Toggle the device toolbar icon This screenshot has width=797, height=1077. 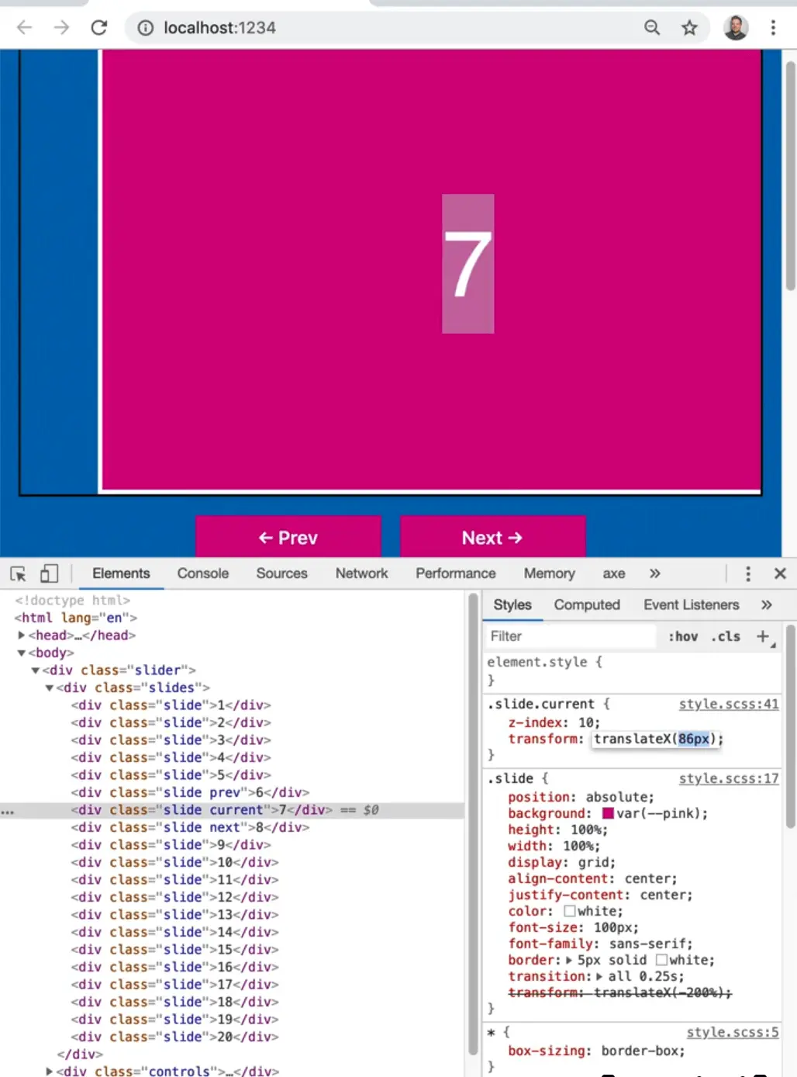click(49, 573)
